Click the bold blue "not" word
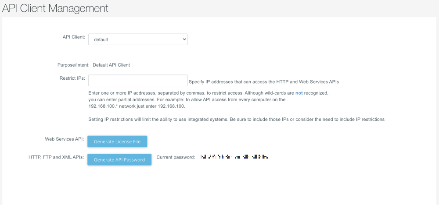This screenshot has width=439, height=205. (299, 93)
